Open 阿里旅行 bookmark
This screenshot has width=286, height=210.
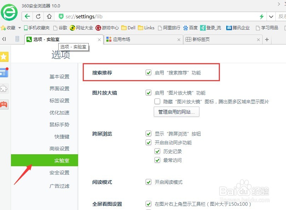169,28
